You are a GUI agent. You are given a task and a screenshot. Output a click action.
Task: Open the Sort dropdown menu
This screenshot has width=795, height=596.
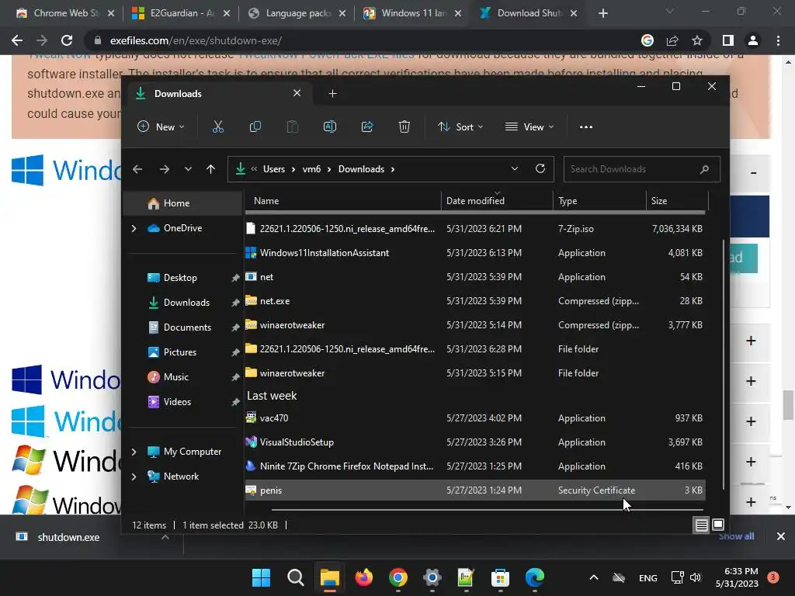460,126
